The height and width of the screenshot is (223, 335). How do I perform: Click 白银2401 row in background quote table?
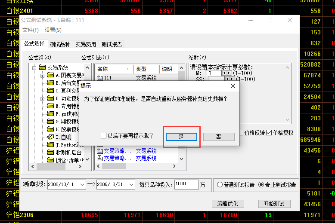[167, 11]
